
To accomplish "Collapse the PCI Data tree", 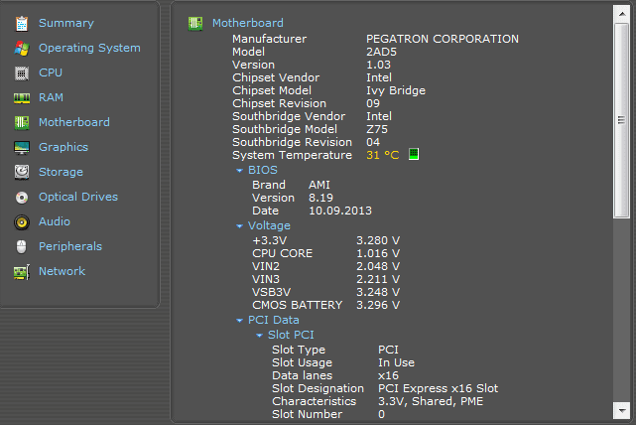I will pos(239,321).
